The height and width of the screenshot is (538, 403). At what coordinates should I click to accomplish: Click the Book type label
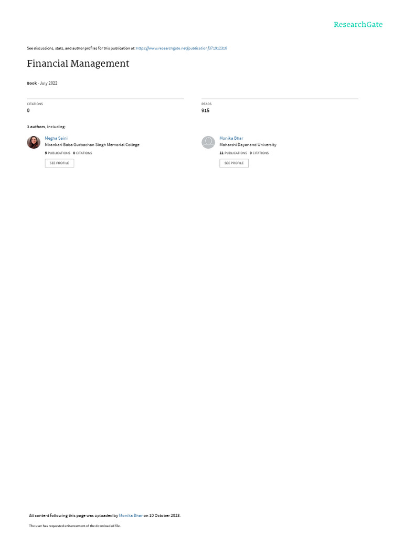(32, 84)
